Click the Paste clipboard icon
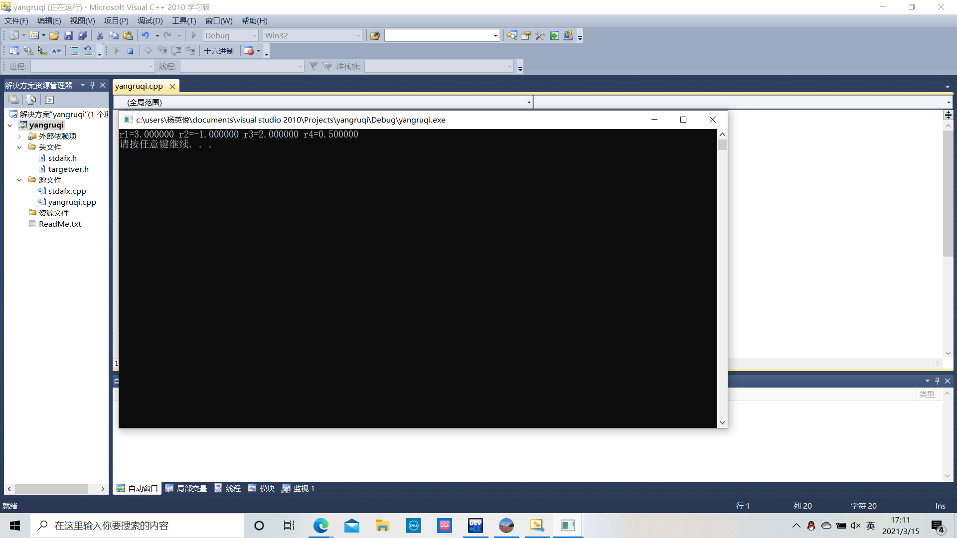The image size is (957, 538). (x=128, y=35)
